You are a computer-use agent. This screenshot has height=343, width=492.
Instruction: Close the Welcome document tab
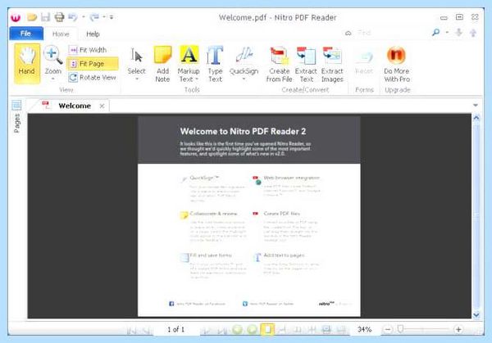click(x=102, y=106)
